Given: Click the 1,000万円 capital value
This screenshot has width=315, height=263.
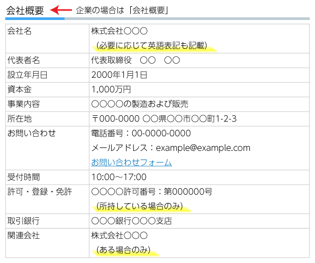Looking at the screenshot, I should pos(111,89).
